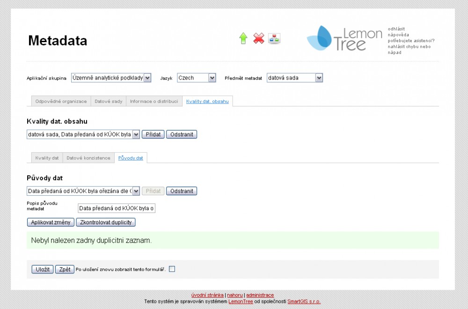468x309 pixels.
Task: Click the odhlásit logout link
Action: click(396, 29)
